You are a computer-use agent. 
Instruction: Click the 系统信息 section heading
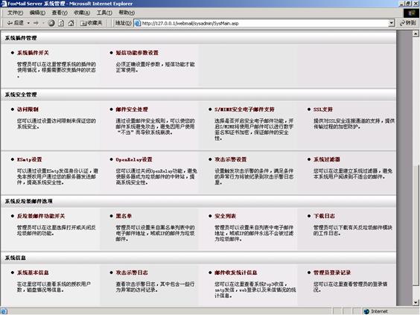[16, 258]
